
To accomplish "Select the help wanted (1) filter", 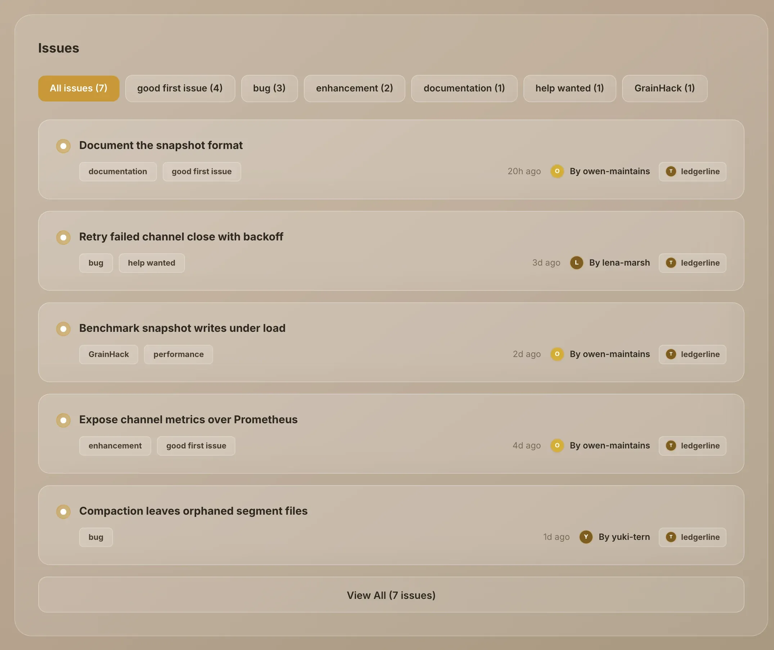I will [570, 89].
